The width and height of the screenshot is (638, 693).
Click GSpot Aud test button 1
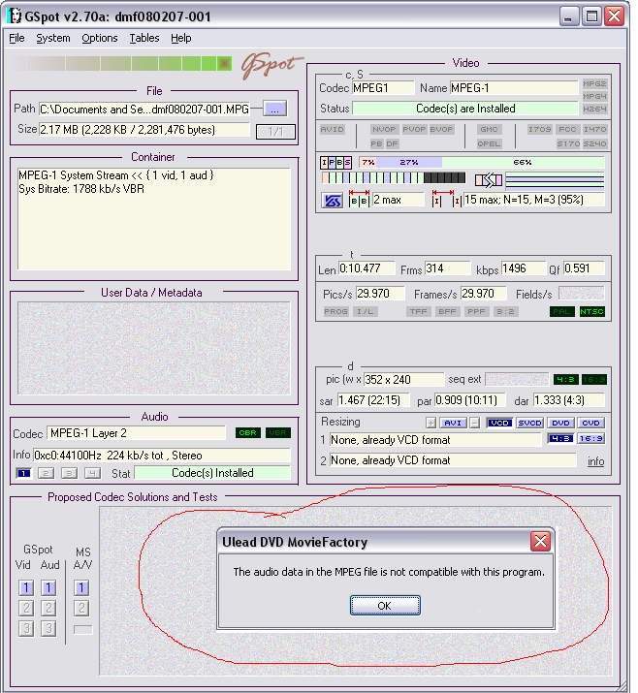coord(48,587)
